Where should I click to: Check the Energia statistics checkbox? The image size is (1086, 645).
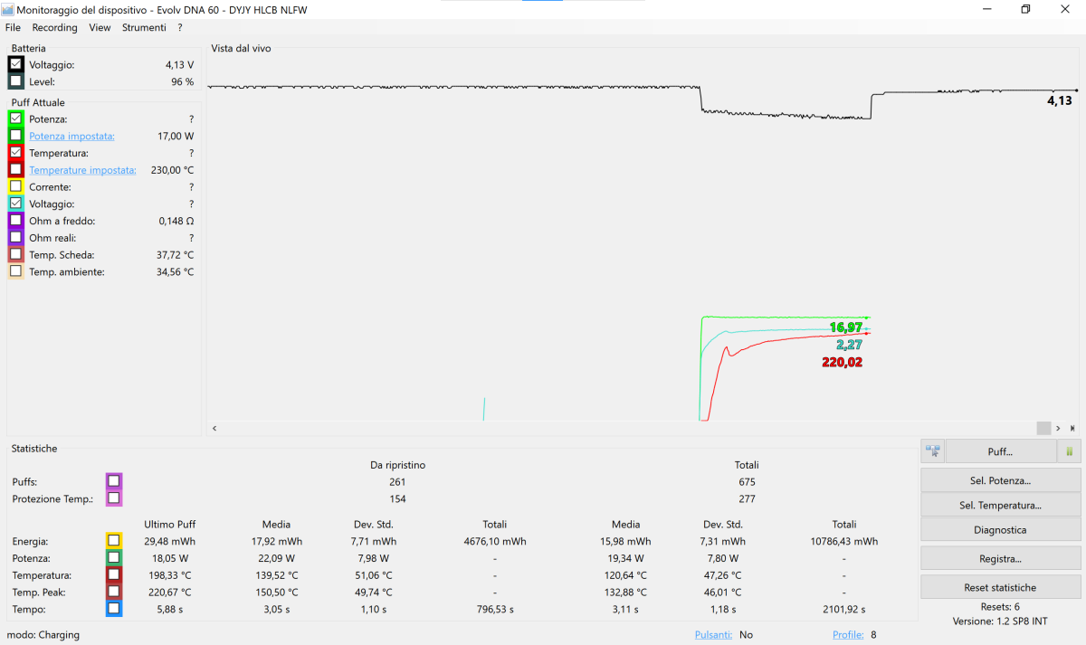click(113, 541)
